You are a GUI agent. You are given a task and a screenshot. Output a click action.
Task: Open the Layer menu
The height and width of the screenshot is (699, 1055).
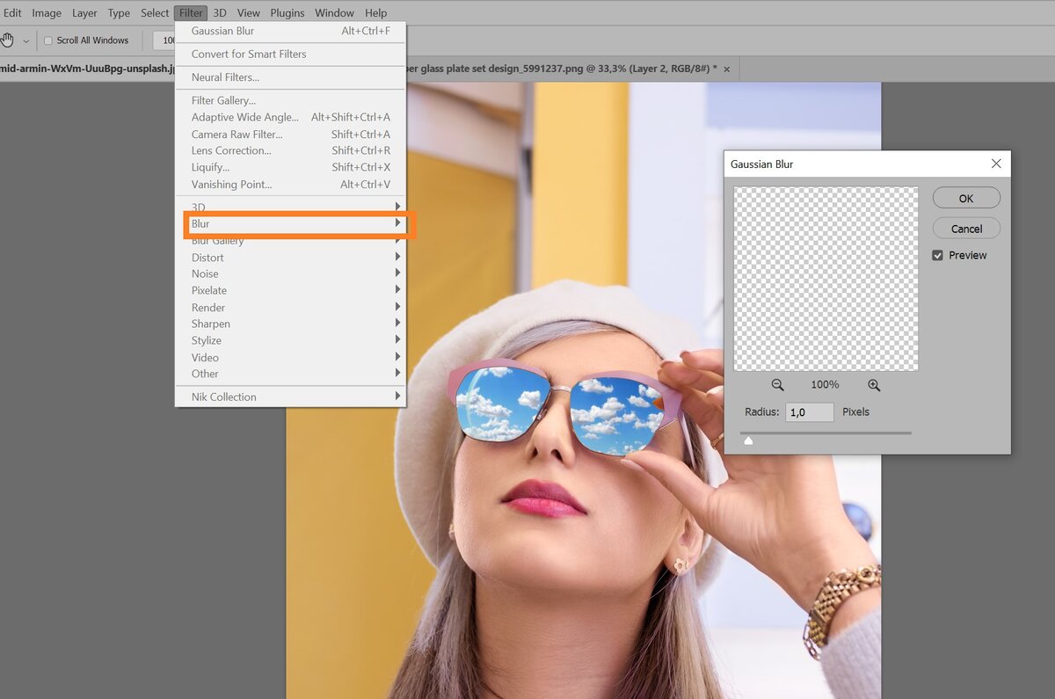click(x=84, y=13)
